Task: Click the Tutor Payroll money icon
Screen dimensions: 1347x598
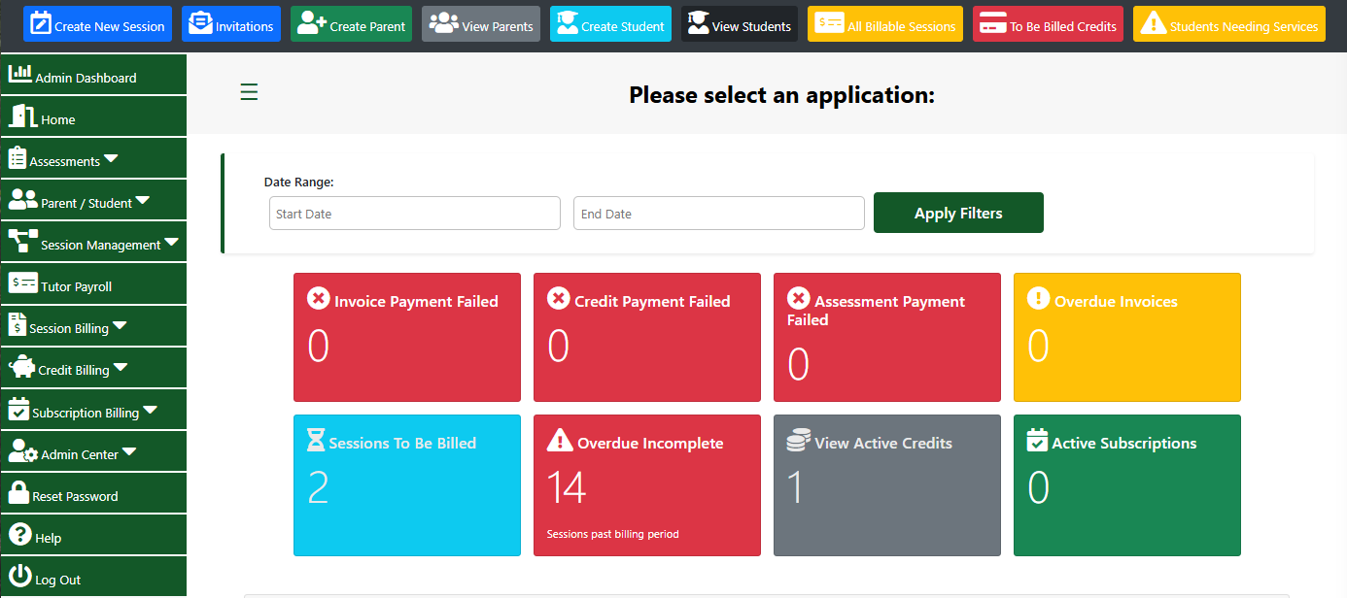Action: 23,283
